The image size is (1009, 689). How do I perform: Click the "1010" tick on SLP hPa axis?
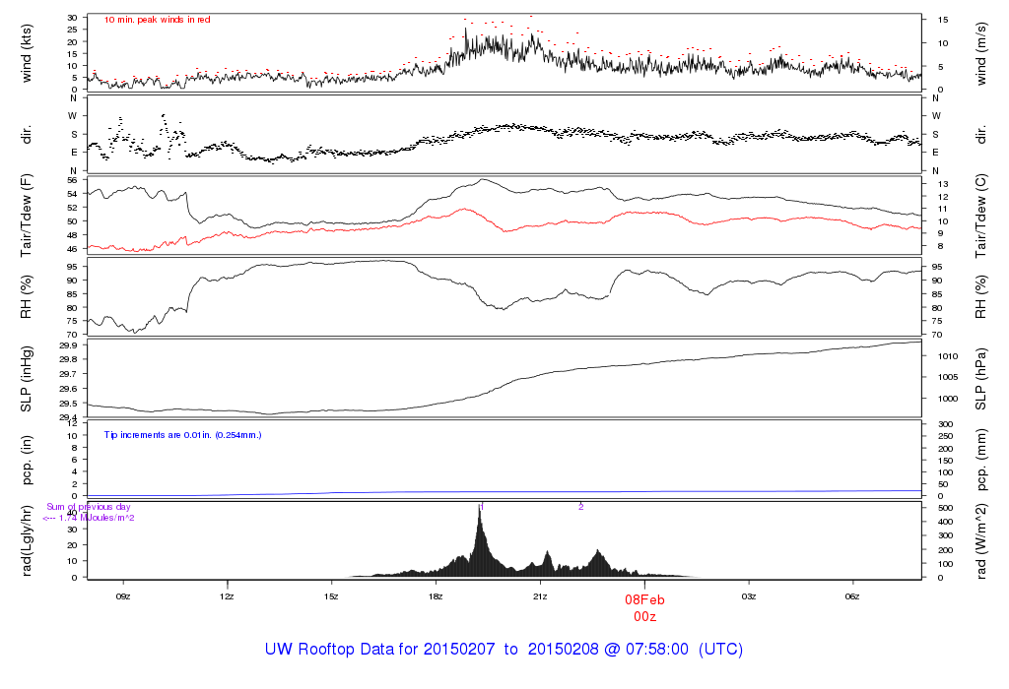(948, 356)
